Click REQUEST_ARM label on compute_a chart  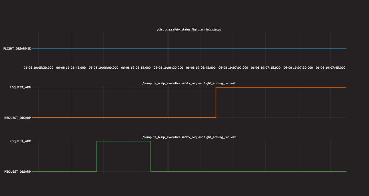coord(21,87)
